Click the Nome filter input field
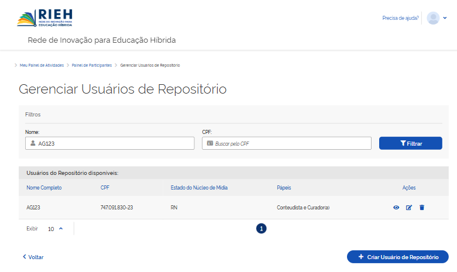 tap(110, 143)
